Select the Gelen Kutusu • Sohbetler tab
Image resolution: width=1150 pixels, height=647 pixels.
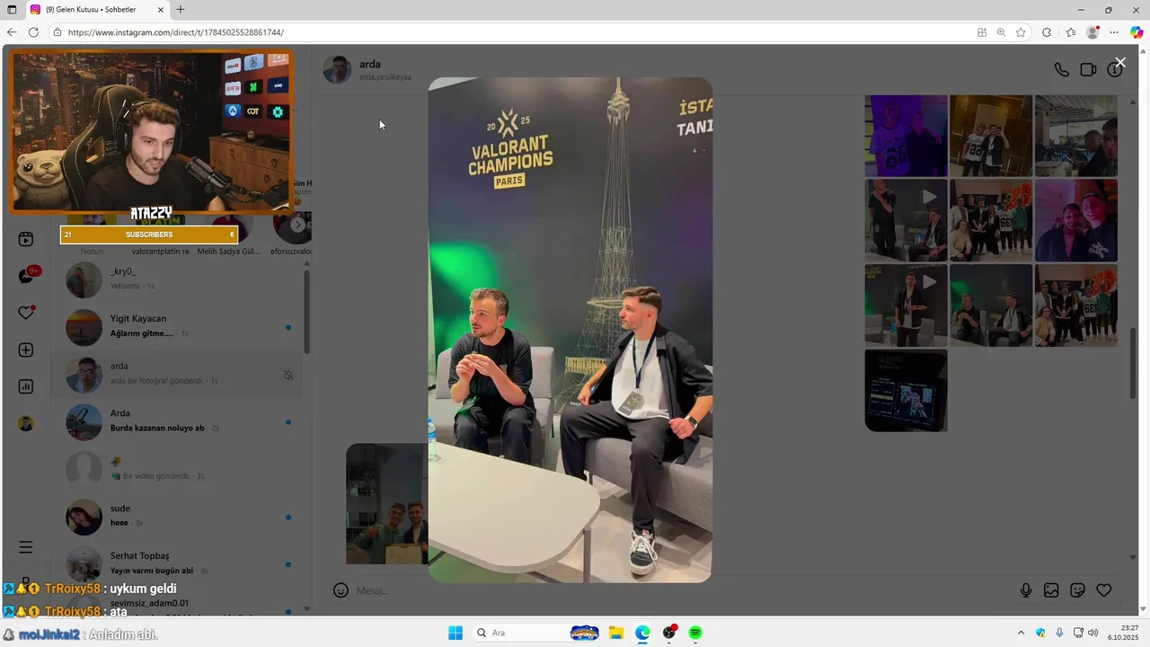[96, 10]
